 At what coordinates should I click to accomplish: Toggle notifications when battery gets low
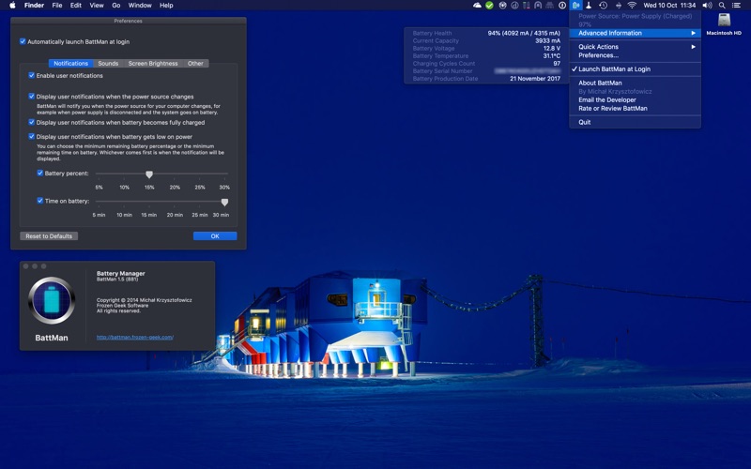coord(32,136)
